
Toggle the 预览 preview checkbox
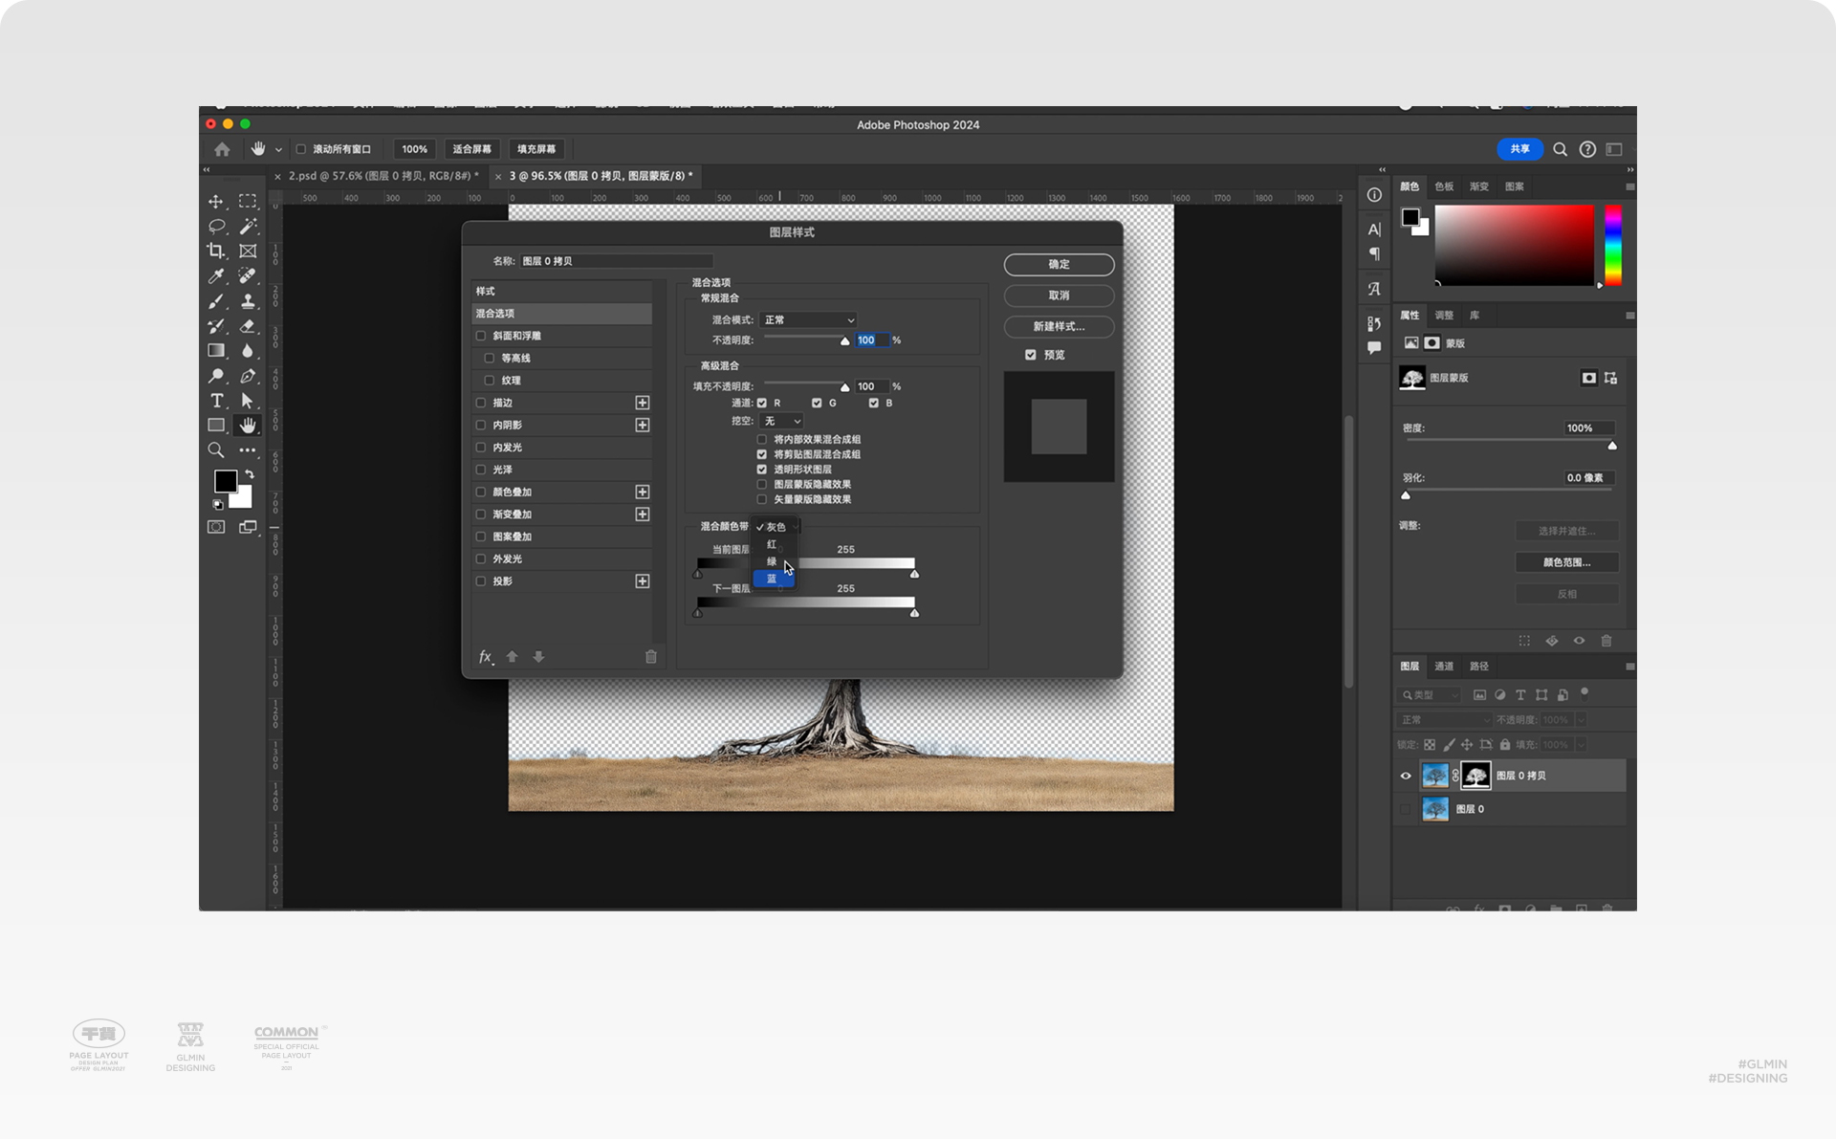pyautogui.click(x=1031, y=355)
